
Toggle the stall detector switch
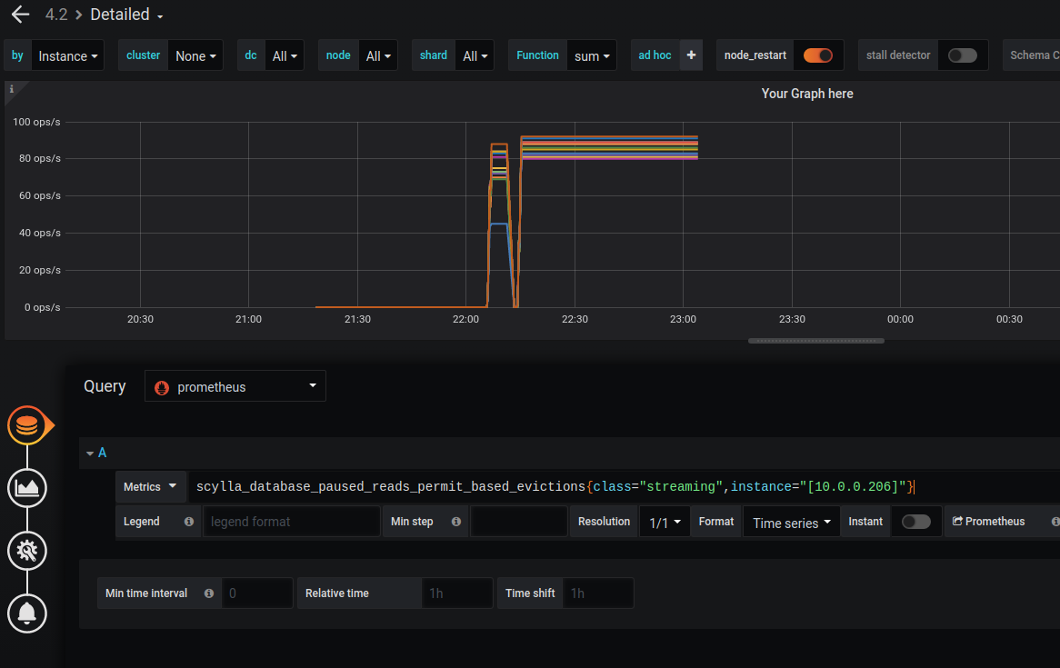(962, 55)
